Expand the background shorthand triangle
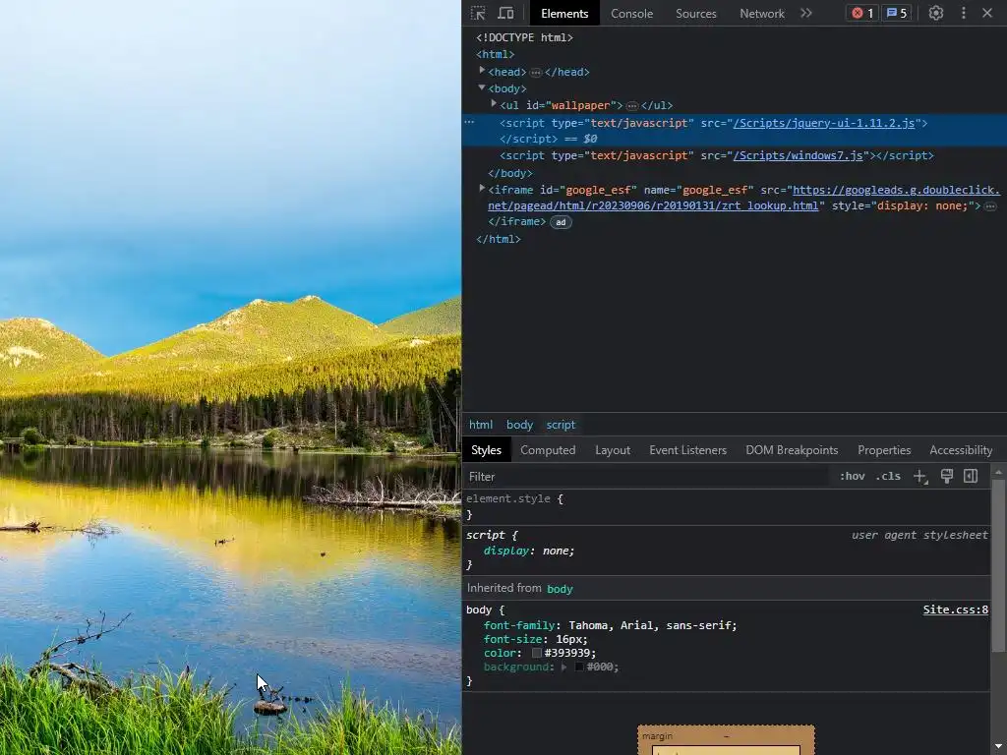This screenshot has width=1007, height=755. coord(563,668)
